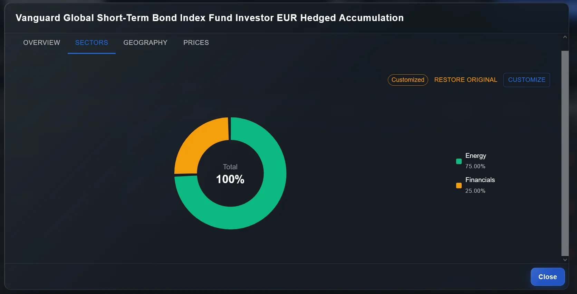Click the 75.00% Energy percentage text

[x=475, y=166]
